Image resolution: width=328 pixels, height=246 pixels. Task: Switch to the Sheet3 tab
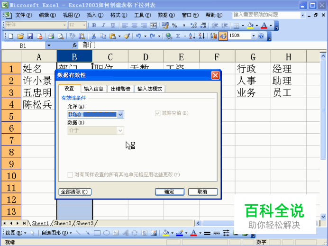[x=85, y=223]
